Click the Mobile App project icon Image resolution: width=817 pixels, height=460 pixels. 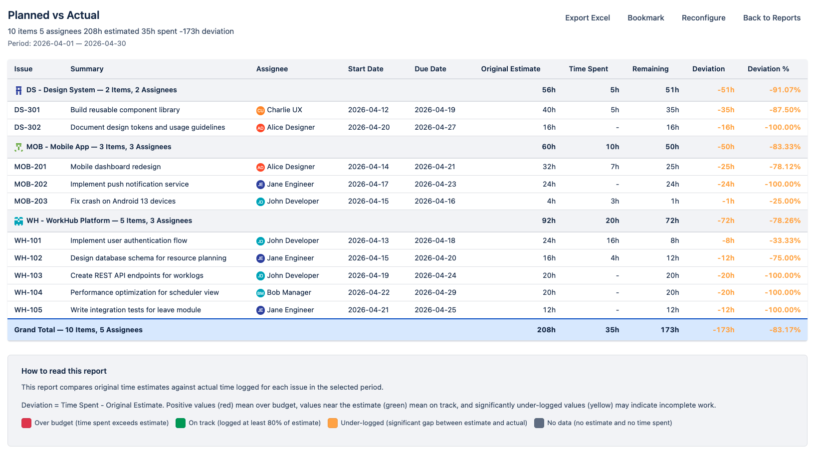[x=18, y=147]
